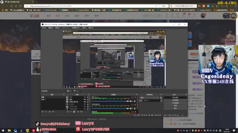Open browser downloads icon
The height and width of the screenshot is (133, 238).
click(213, 6)
